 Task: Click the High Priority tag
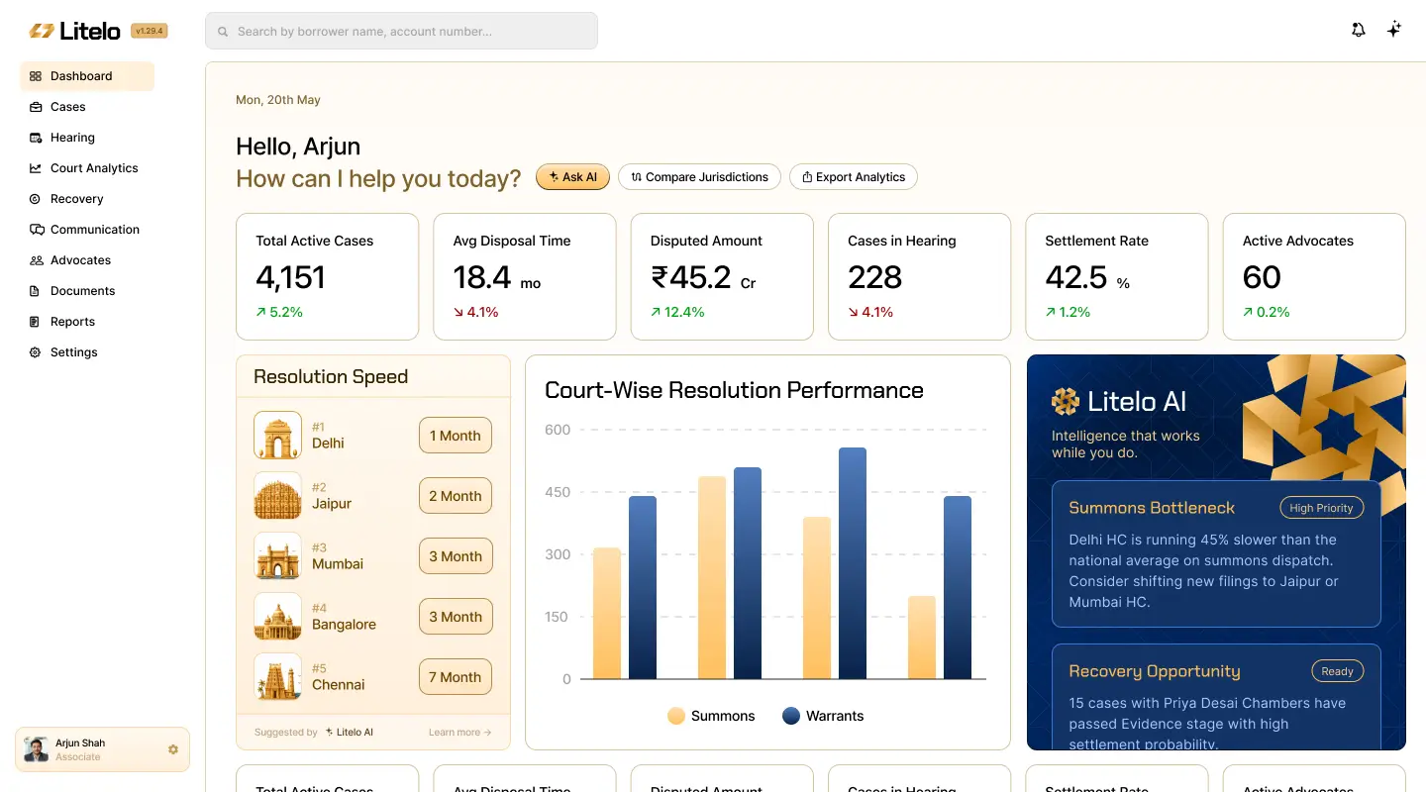pyautogui.click(x=1321, y=508)
